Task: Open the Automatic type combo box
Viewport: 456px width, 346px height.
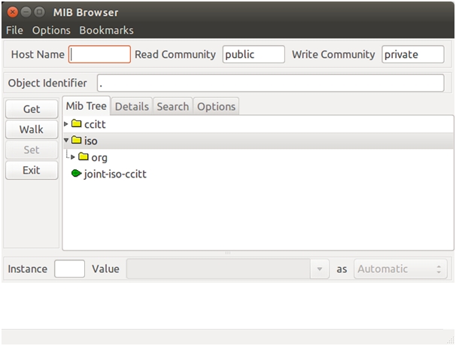Action: point(401,269)
